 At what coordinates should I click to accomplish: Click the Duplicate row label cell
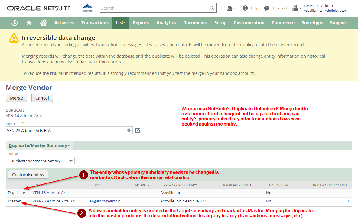(16, 193)
